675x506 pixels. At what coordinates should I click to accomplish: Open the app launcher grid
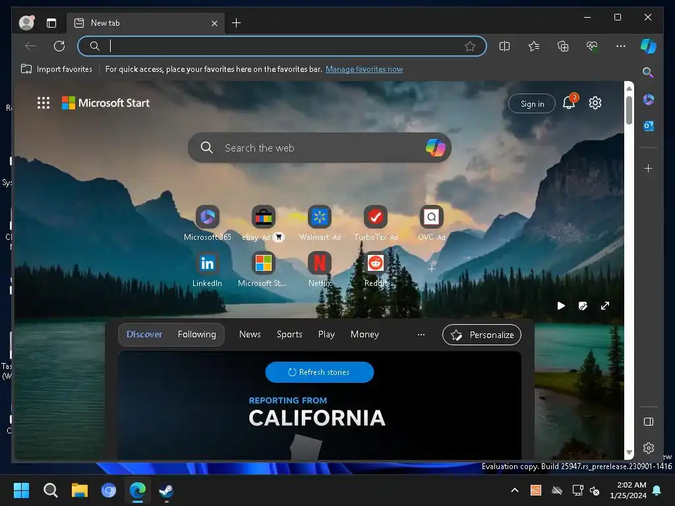(x=44, y=103)
